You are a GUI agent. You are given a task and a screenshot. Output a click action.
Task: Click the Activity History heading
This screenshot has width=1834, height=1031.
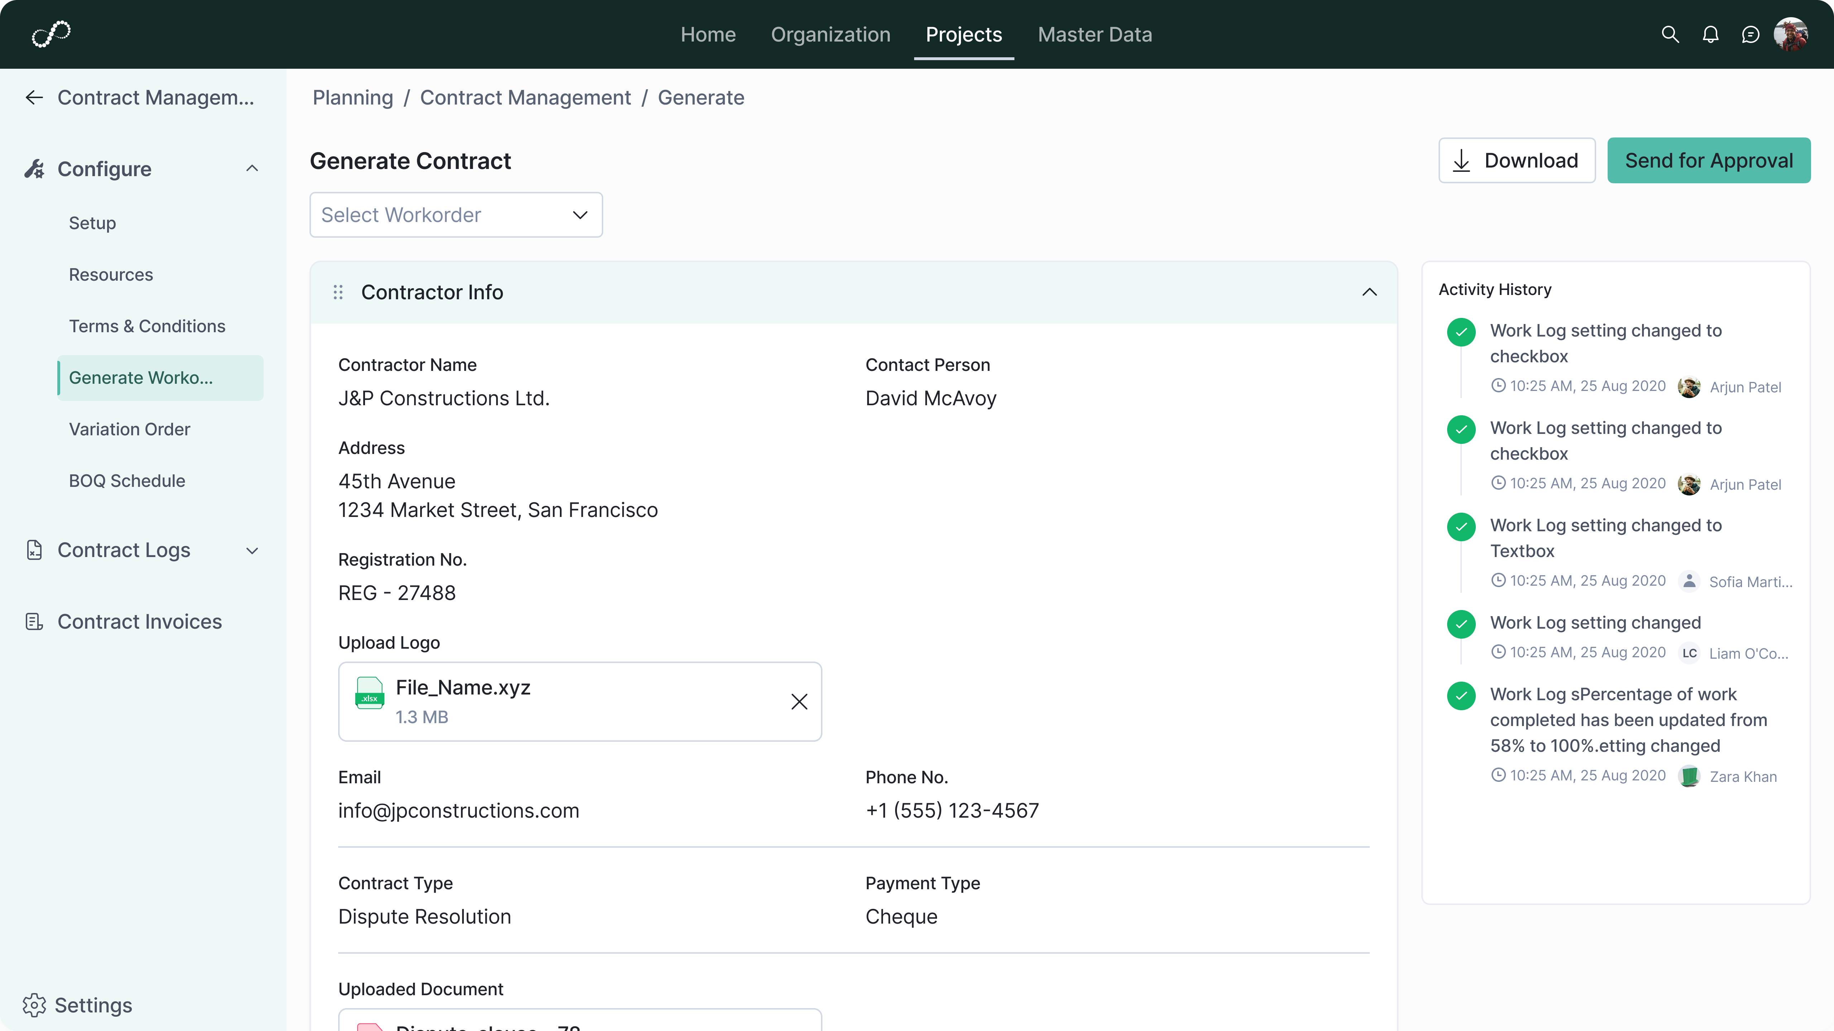point(1495,290)
